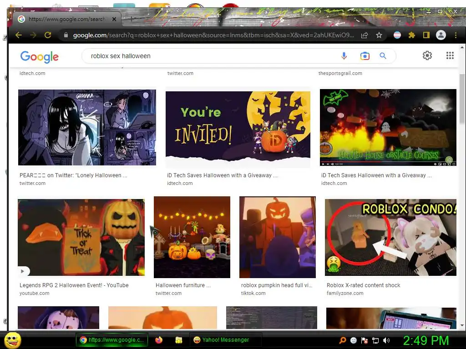Click the round white messenger tray icon
Image resolution: width=466 pixels, height=349 pixels.
353,340
